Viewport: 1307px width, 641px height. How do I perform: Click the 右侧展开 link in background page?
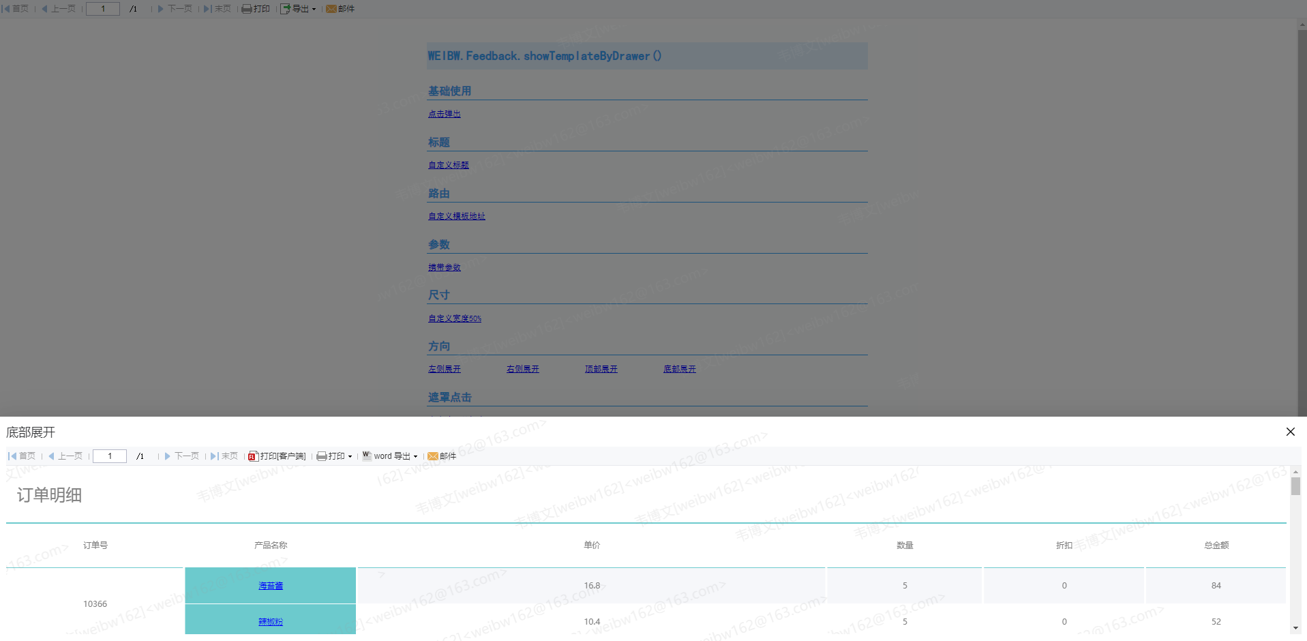pos(523,369)
